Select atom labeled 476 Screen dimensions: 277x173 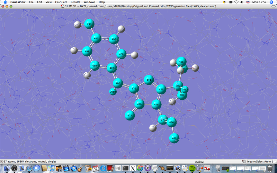140,104
